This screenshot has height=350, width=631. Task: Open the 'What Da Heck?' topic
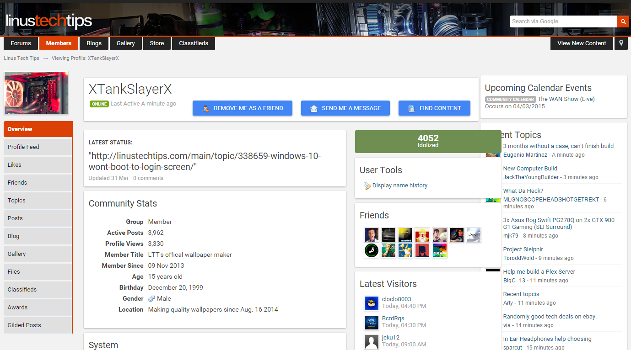523,191
